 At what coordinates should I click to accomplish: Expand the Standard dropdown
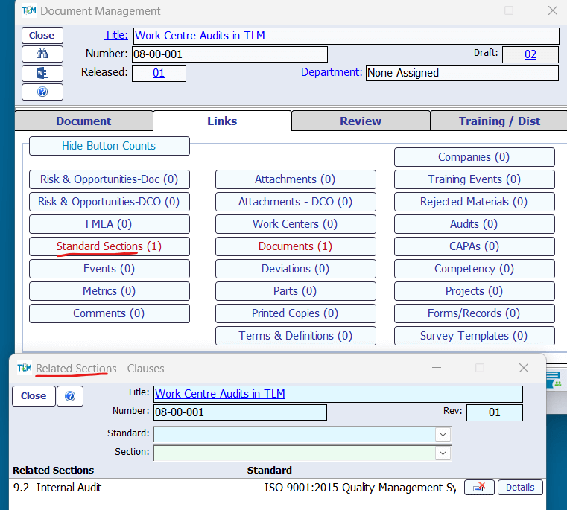[443, 434]
